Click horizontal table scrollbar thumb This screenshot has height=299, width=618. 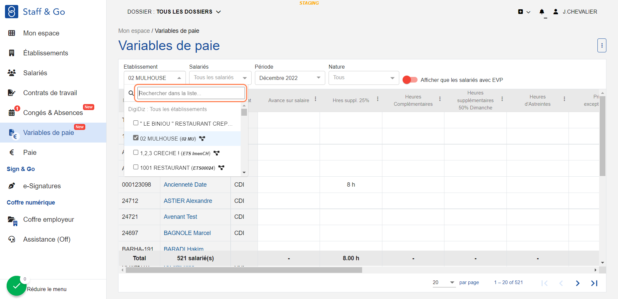click(244, 270)
